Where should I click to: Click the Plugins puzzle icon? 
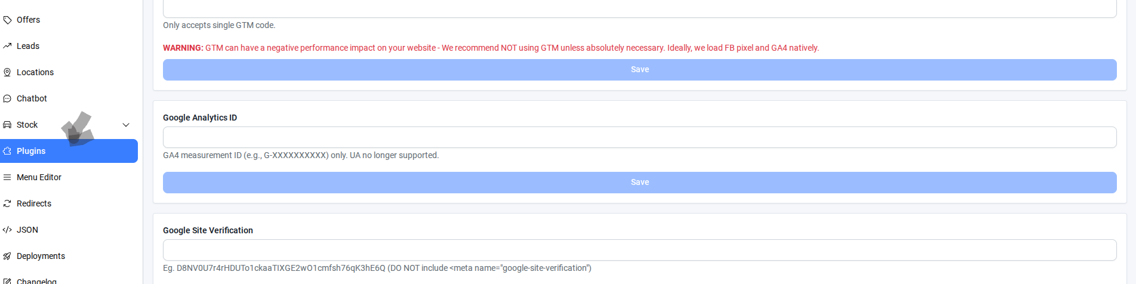tap(7, 151)
